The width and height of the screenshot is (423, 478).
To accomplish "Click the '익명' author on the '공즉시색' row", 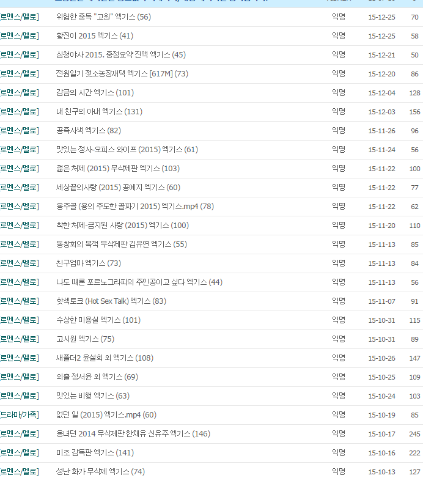I will (339, 131).
